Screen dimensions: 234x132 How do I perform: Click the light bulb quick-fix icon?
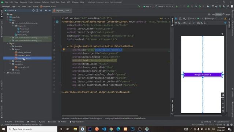coord(64,49)
